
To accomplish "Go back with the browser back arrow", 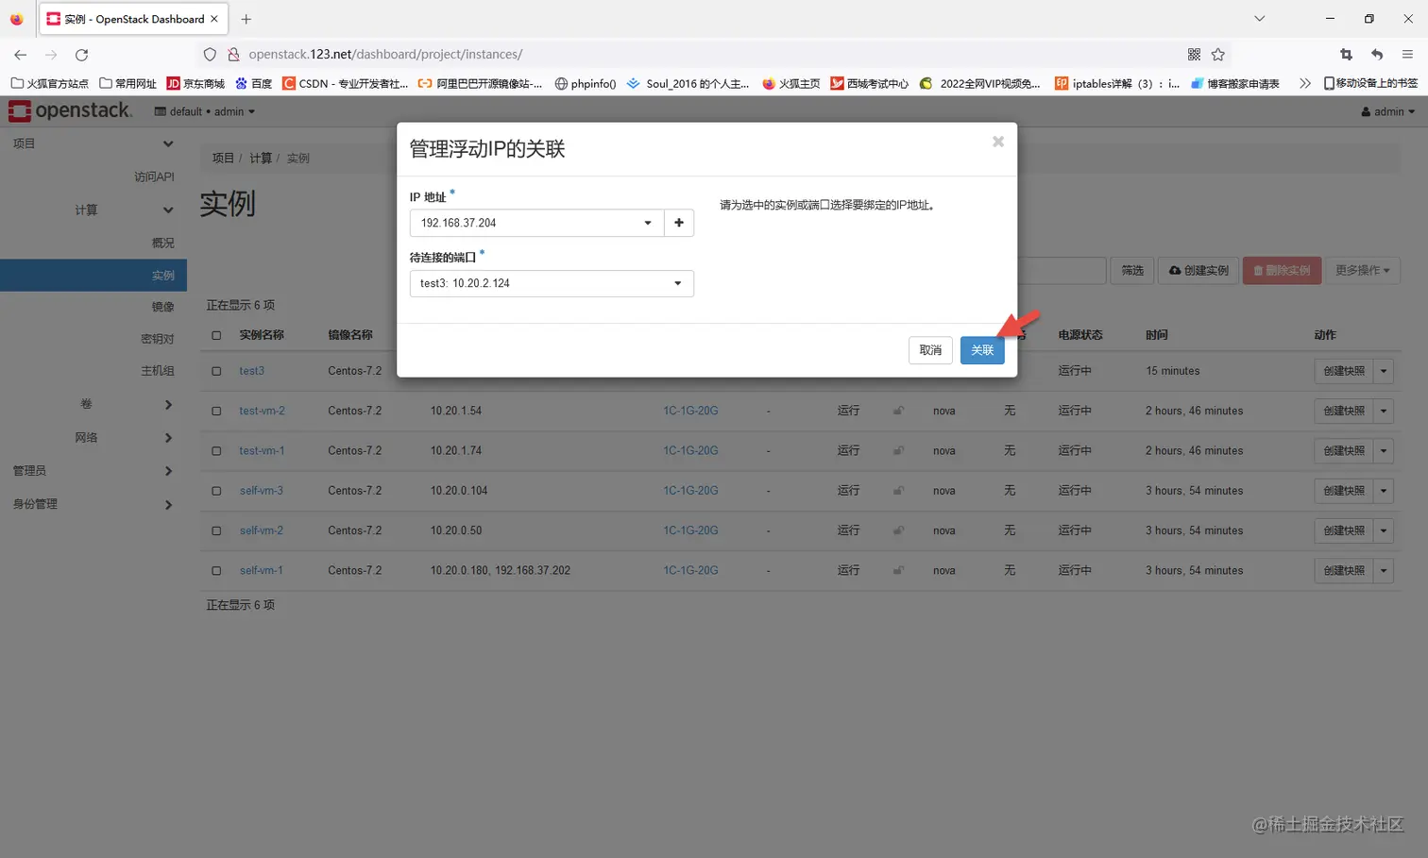I will click(21, 55).
